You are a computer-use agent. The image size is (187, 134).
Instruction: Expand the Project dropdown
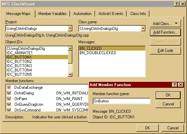tap(70, 29)
